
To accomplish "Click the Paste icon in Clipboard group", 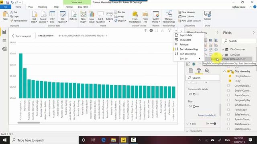I will point(5,14).
